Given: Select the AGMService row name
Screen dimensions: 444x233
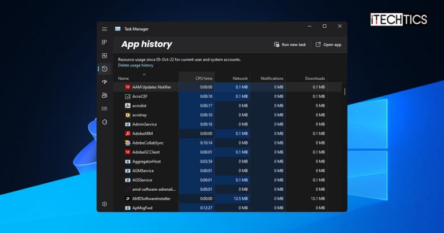Looking at the screenshot, I should [x=143, y=171].
